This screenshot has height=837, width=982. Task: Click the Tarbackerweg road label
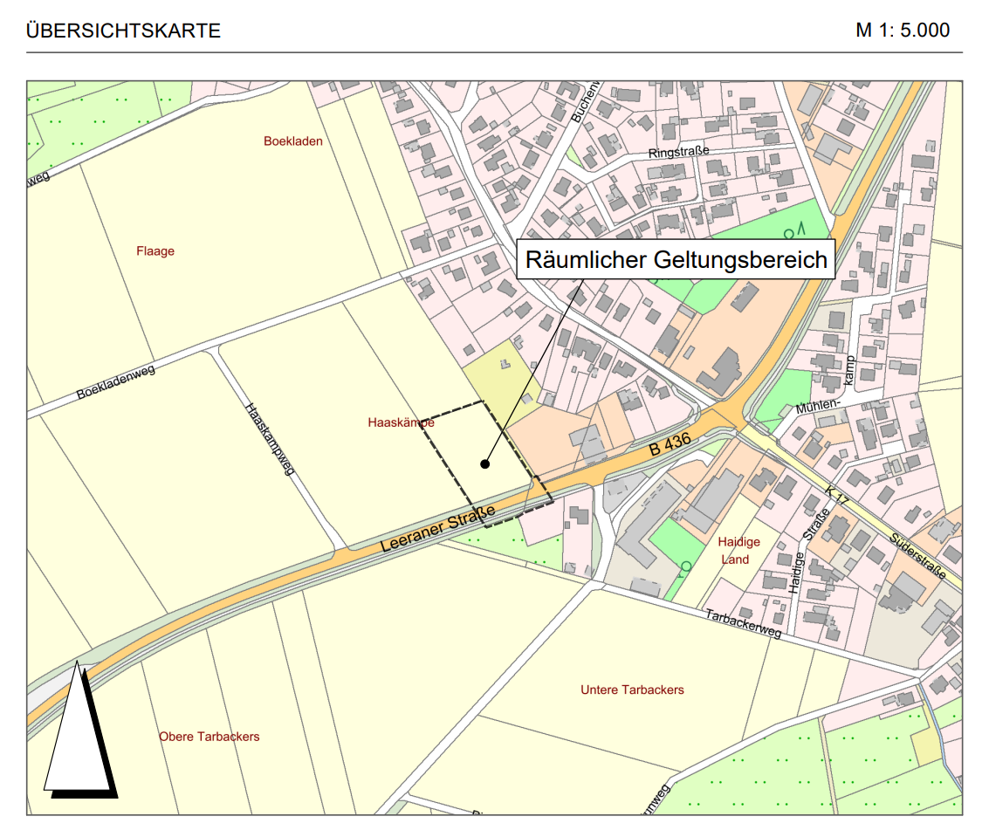743,622
